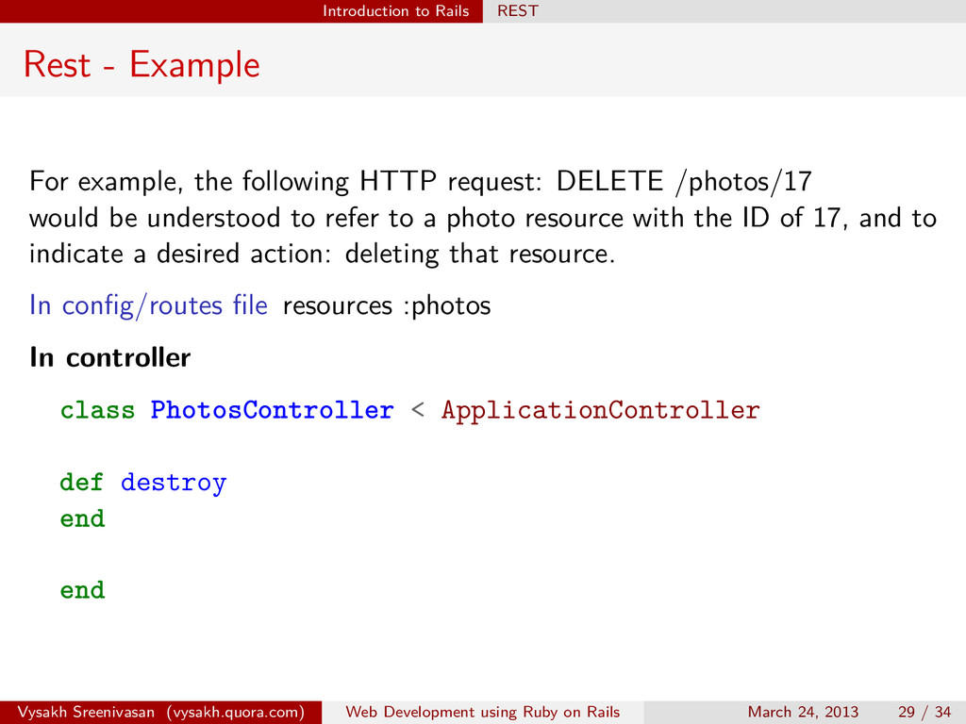This screenshot has height=724, width=966.
Task: Click the 'end' directly after def destroy
Action: [x=83, y=518]
